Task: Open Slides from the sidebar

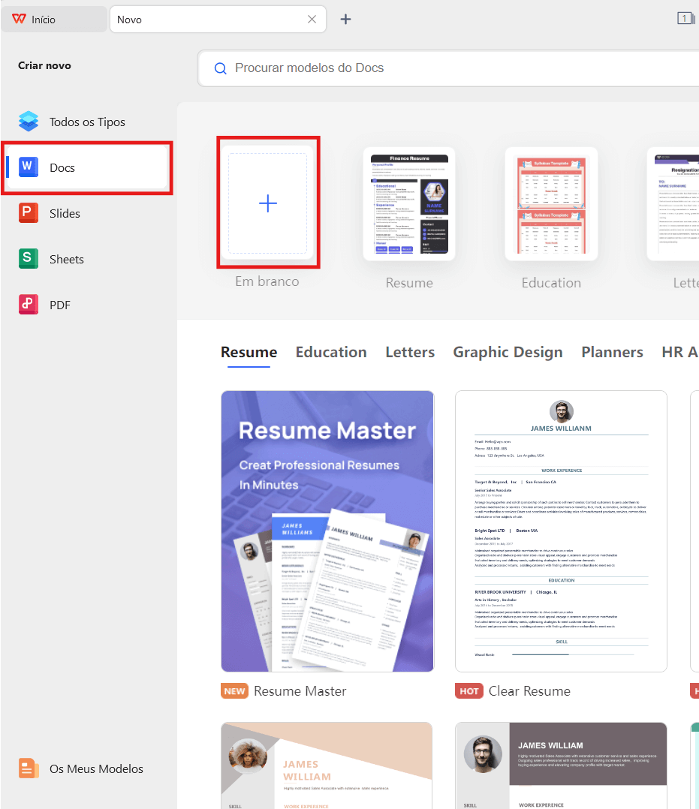Action: tap(87, 213)
